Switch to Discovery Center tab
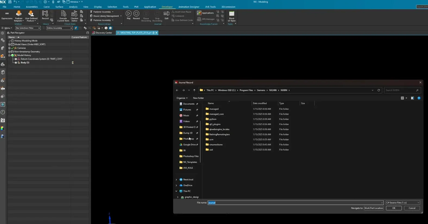Image resolution: width=428 pixels, height=224 pixels. coord(102,33)
